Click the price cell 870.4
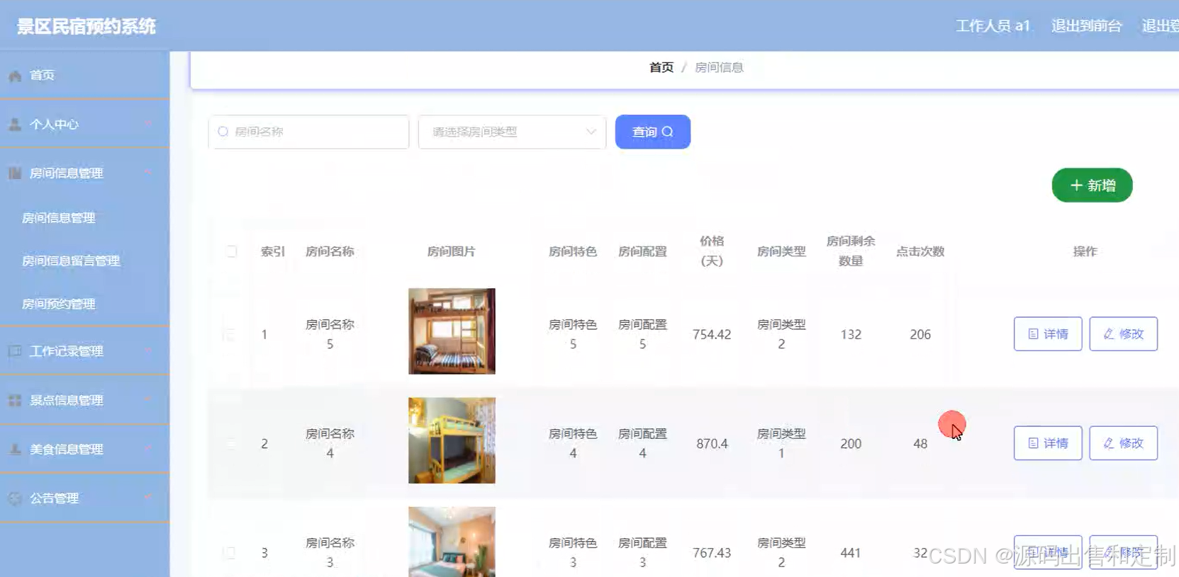The image size is (1179, 577). [x=712, y=444]
